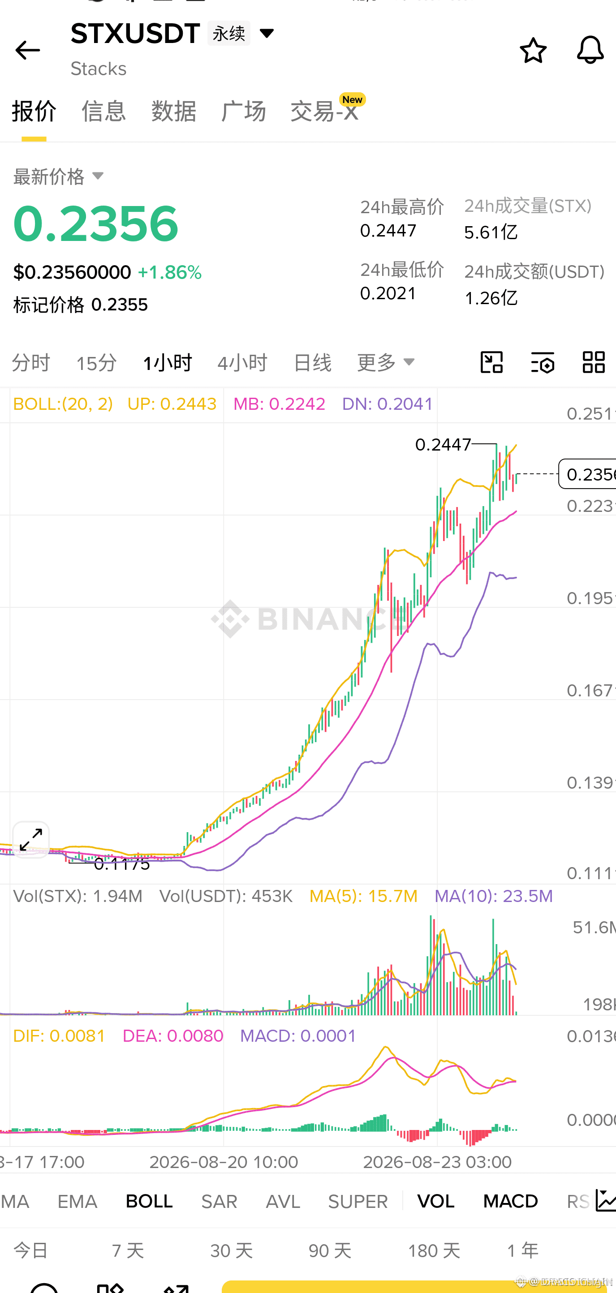
Task: Select the 4小时 timeframe
Action: coord(242,362)
